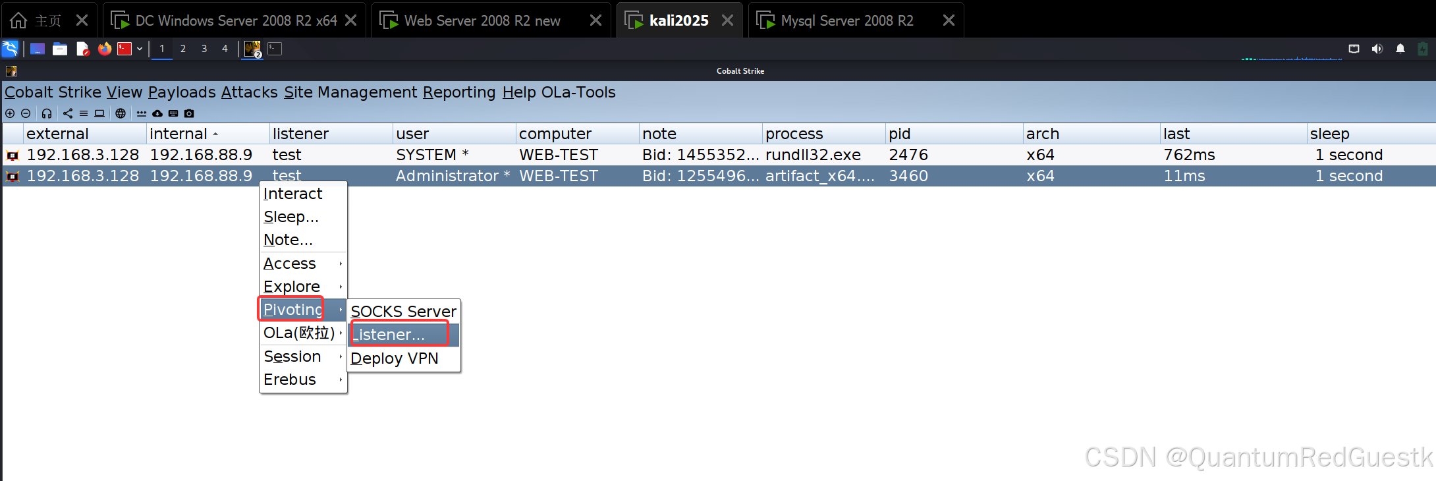Sort by the process column header

click(823, 134)
